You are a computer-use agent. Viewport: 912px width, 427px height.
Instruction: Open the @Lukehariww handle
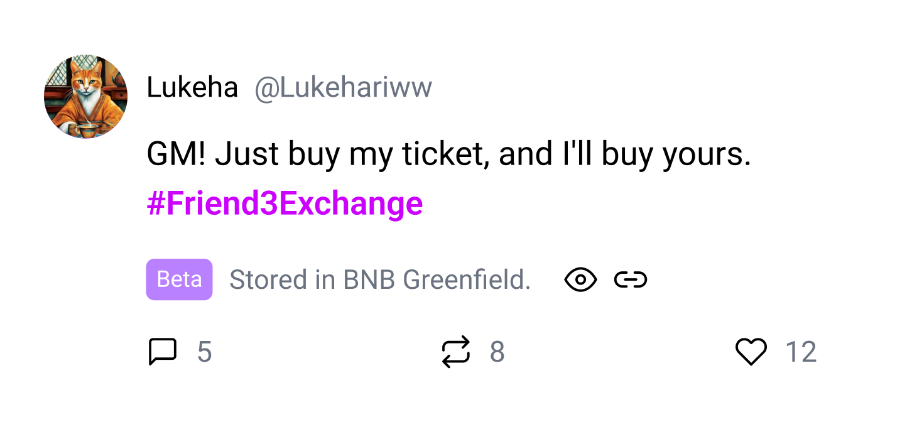(x=343, y=88)
